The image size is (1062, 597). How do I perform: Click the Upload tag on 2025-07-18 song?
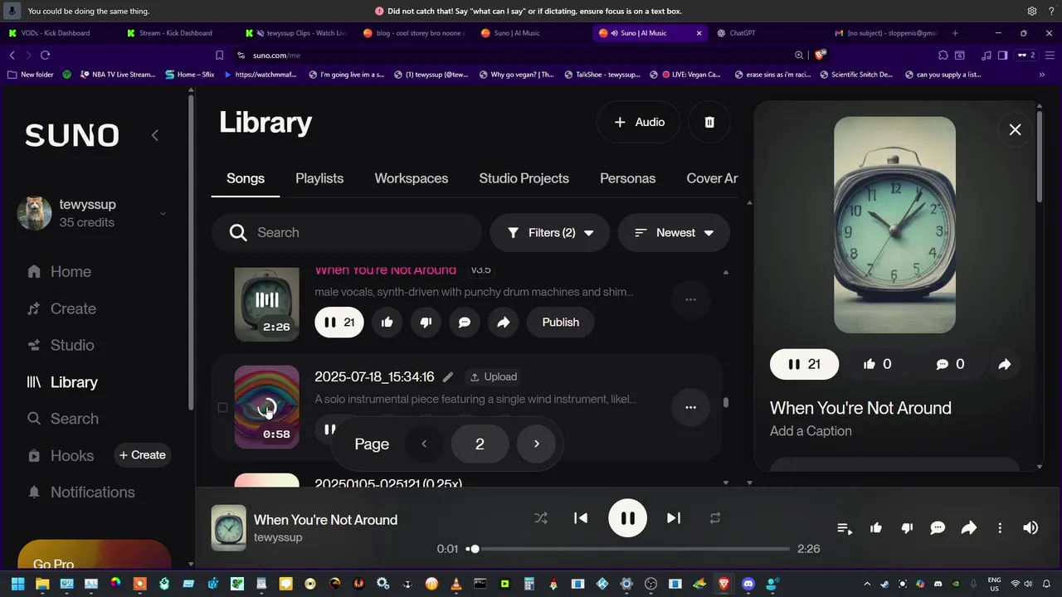point(494,376)
